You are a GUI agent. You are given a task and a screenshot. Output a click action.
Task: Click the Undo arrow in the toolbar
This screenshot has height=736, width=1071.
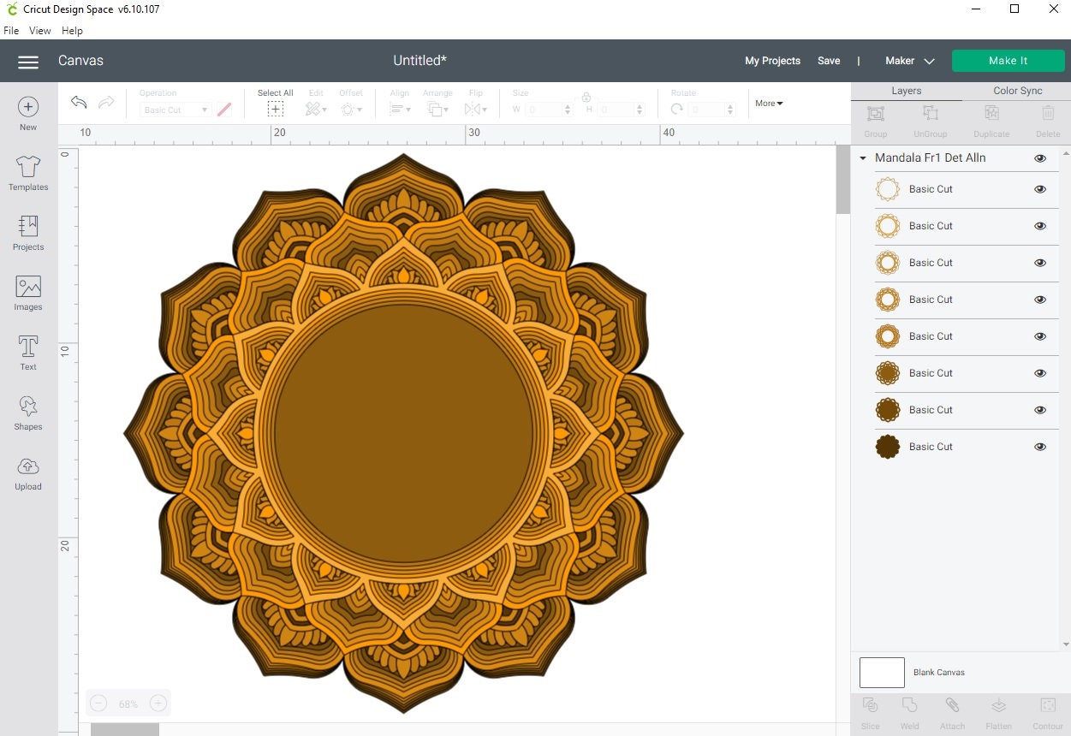click(x=78, y=102)
